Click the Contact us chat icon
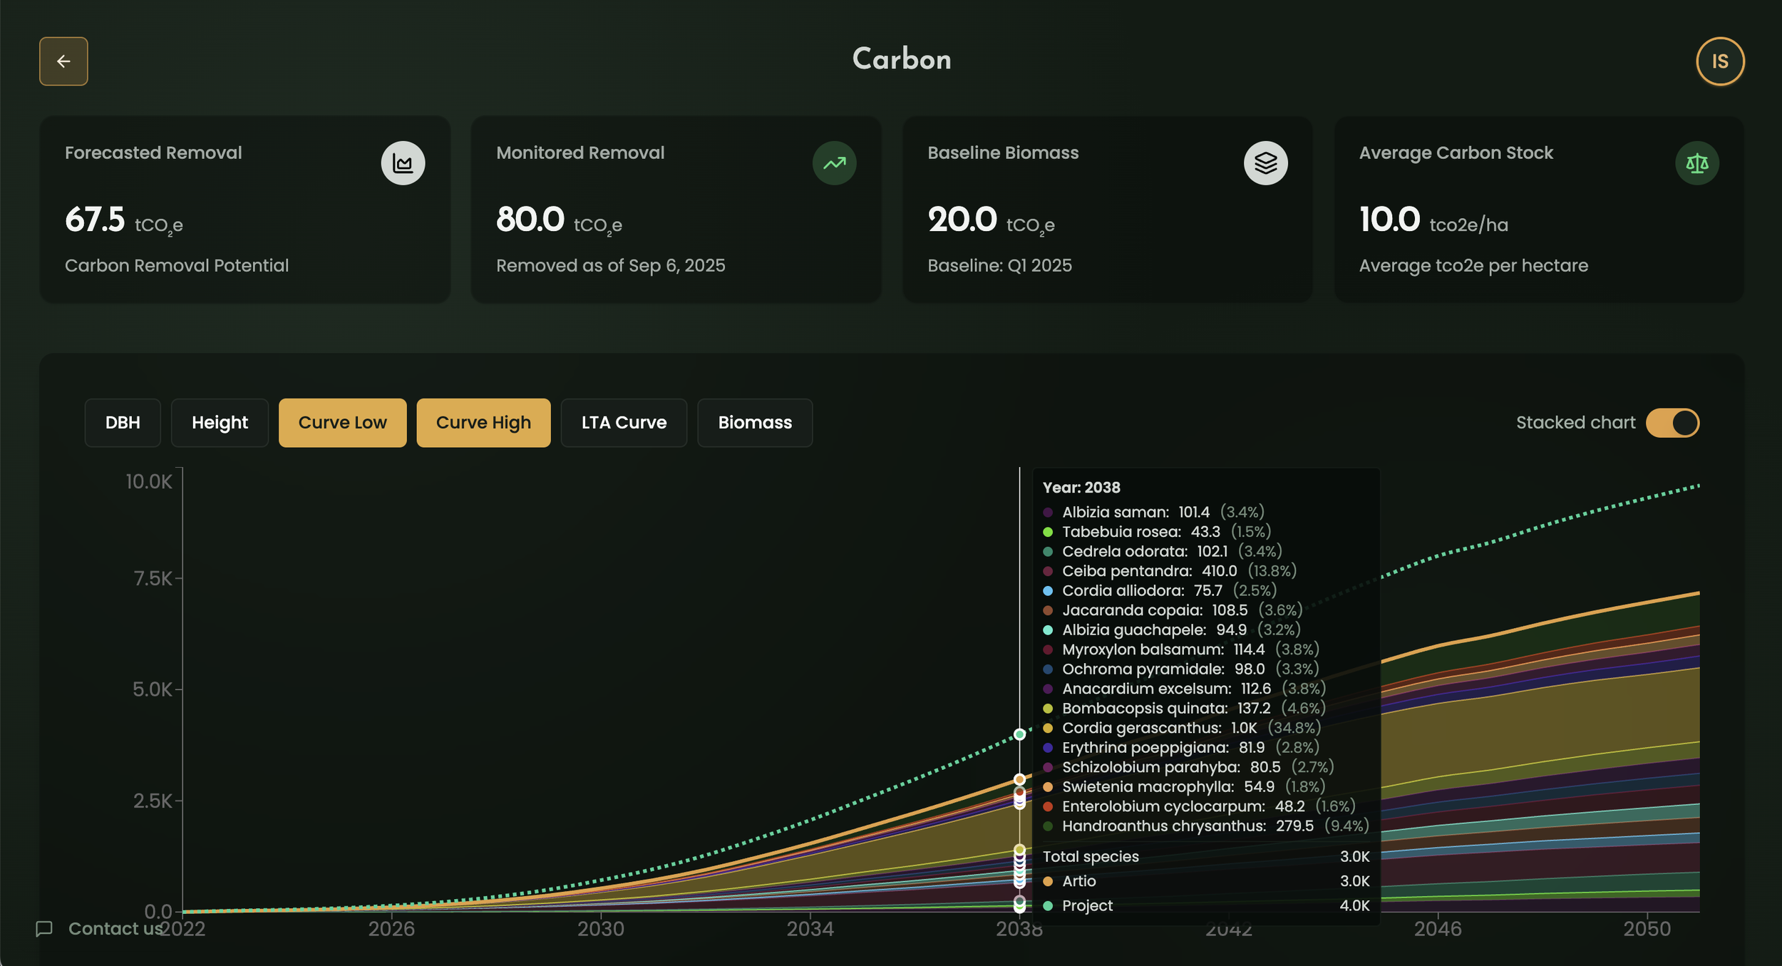Screen dimensions: 1782x966 click(x=44, y=928)
